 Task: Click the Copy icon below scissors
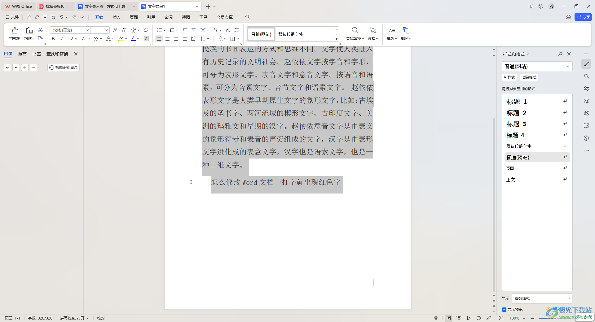tap(41, 39)
